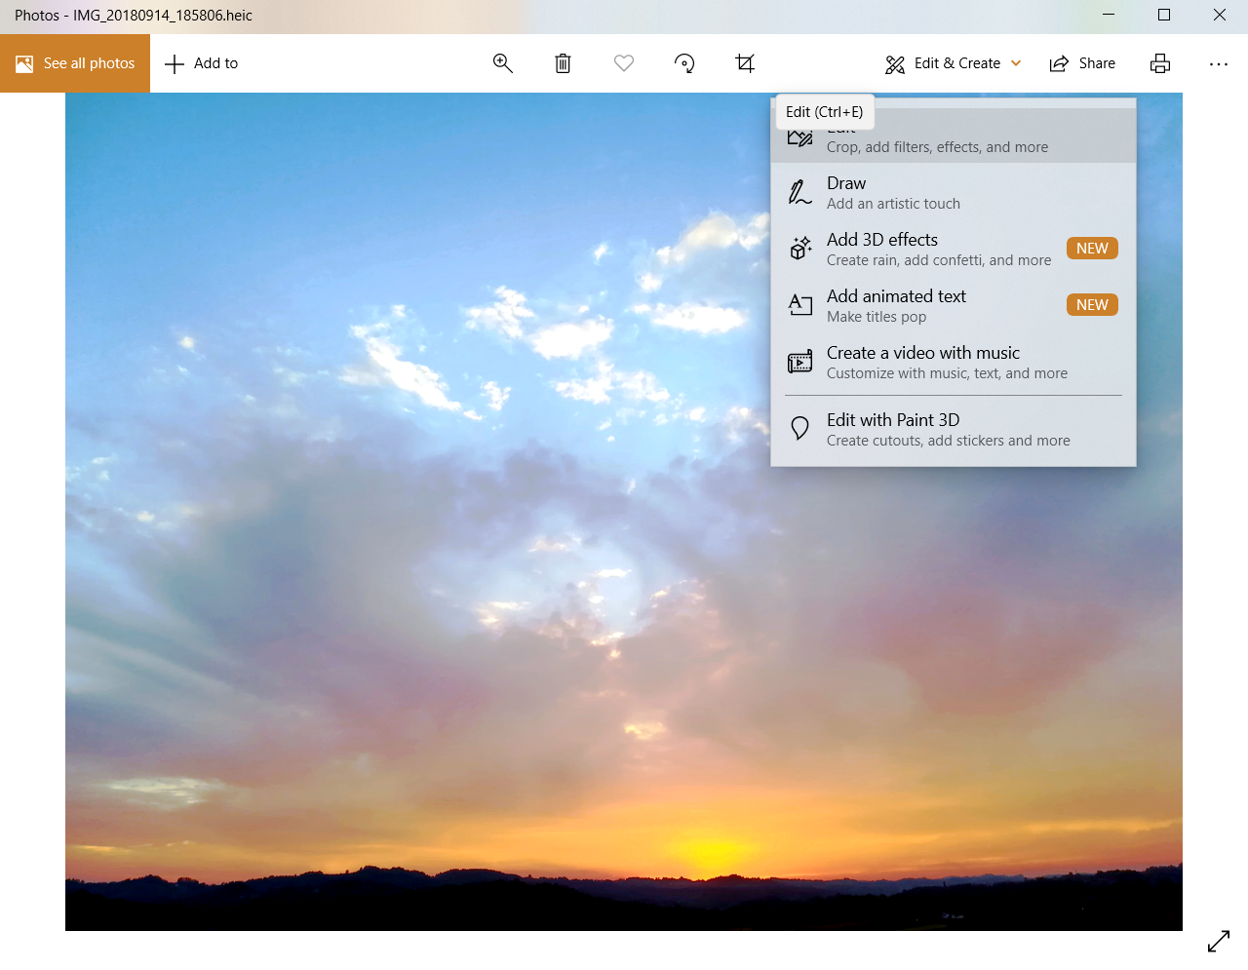Screen dimensions: 1248x970
Task: Go back to See all photos
Action: (x=75, y=63)
